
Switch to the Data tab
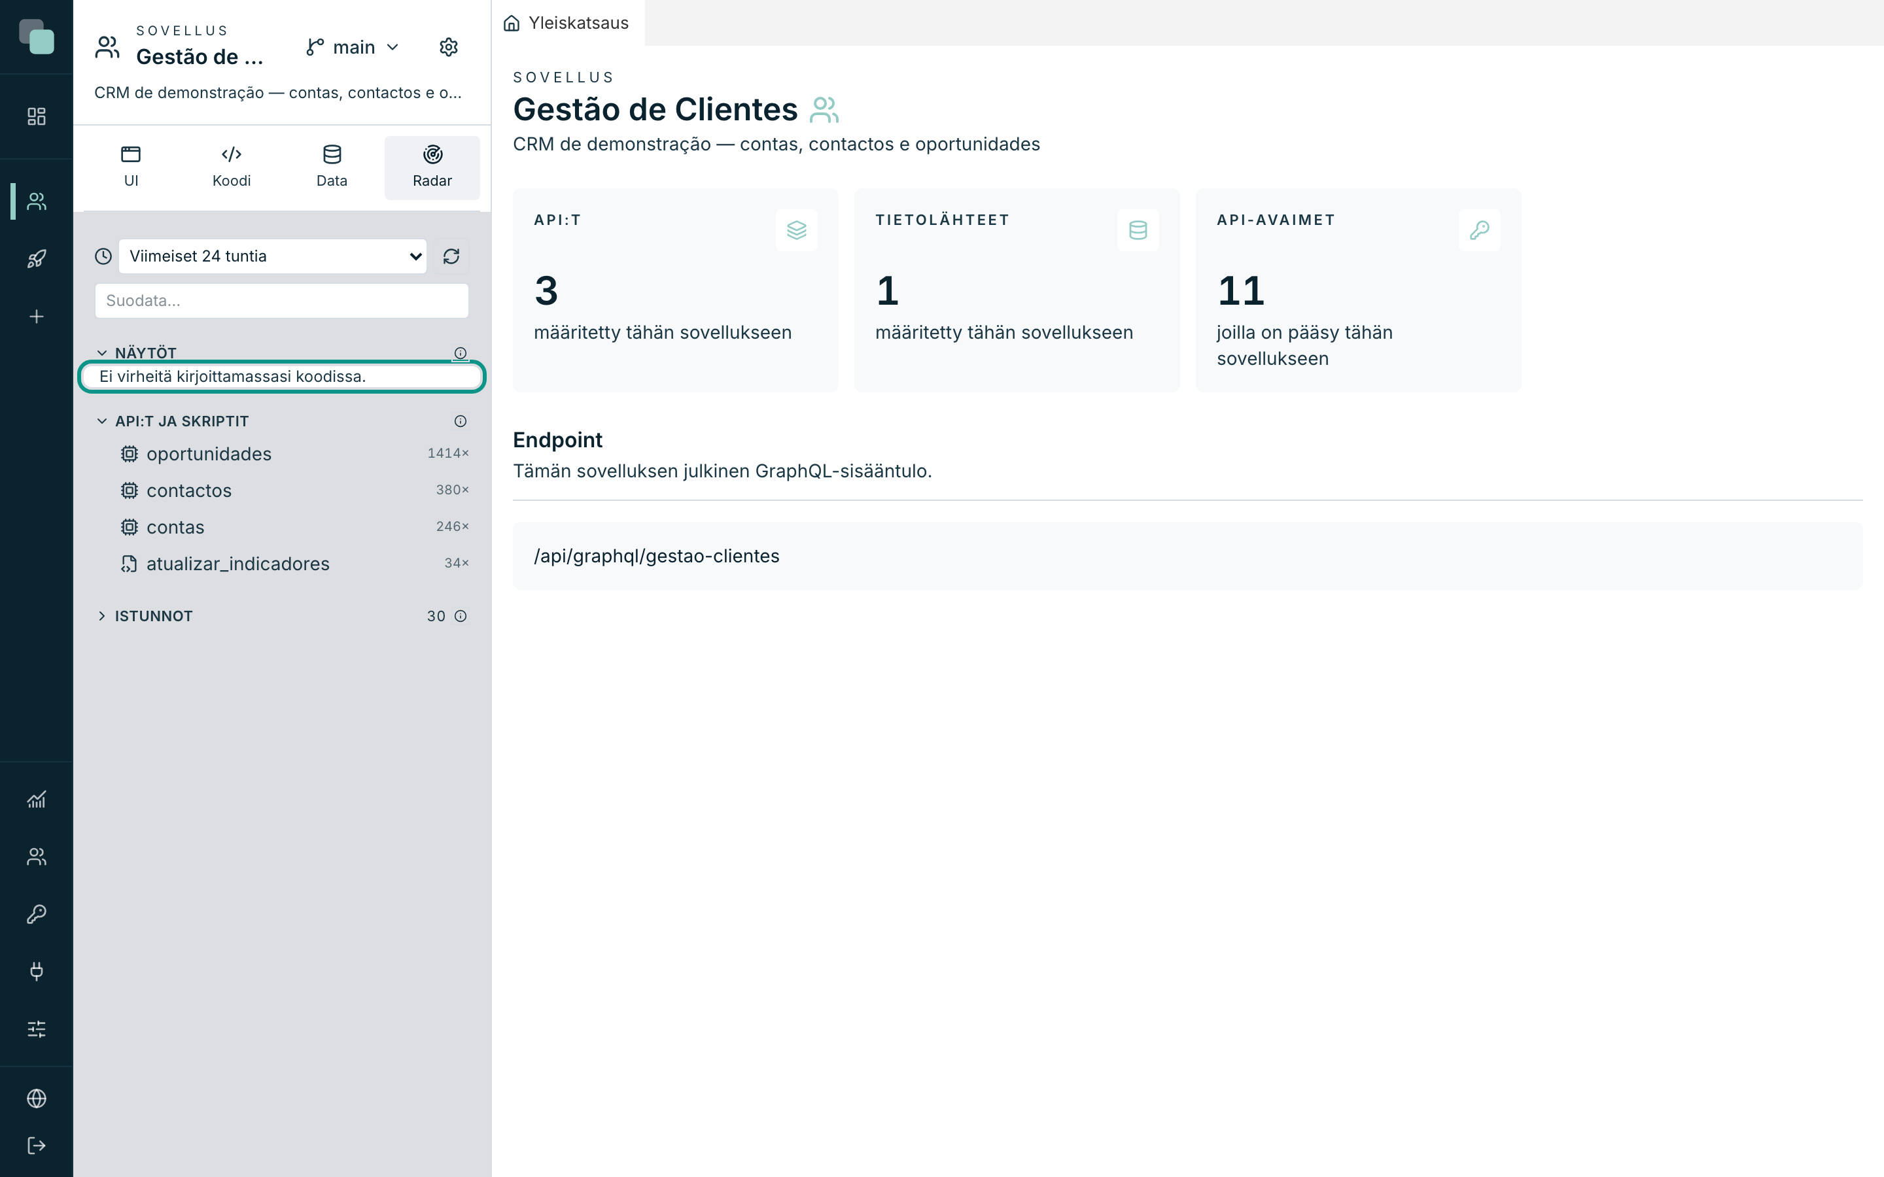pyautogui.click(x=332, y=168)
